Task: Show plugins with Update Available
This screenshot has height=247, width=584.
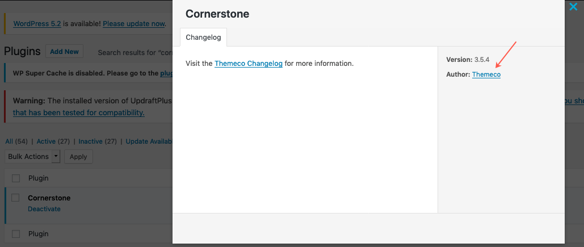Action: click(149, 141)
